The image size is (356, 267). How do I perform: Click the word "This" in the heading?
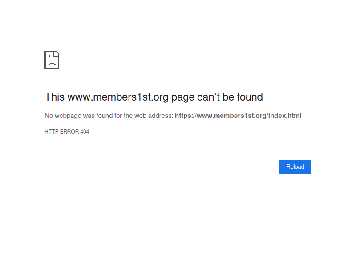tap(55, 97)
